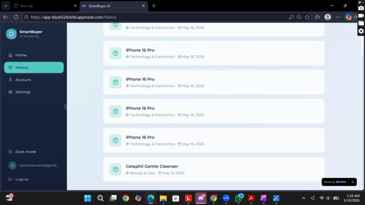Click the Logout button

pyautogui.click(x=34, y=179)
